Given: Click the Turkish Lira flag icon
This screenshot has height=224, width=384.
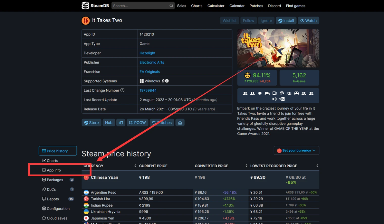Looking at the screenshot, I should pyautogui.click(x=86, y=199).
